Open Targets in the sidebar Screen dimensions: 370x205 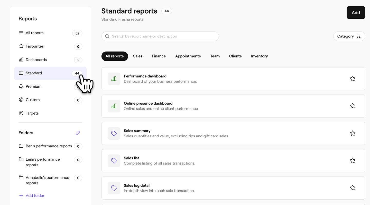tap(50, 113)
